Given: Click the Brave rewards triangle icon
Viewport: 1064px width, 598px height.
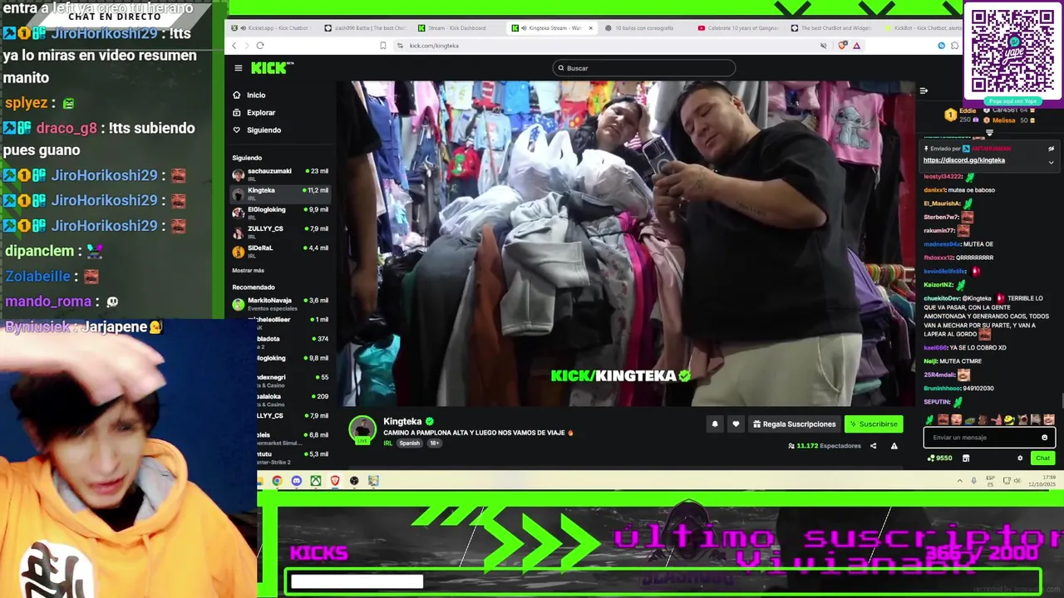Looking at the screenshot, I should tap(856, 46).
